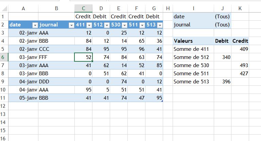This screenshot has width=261, height=141.
Task: Click the fill handle of cell C6
Action: (x=92, y=61)
